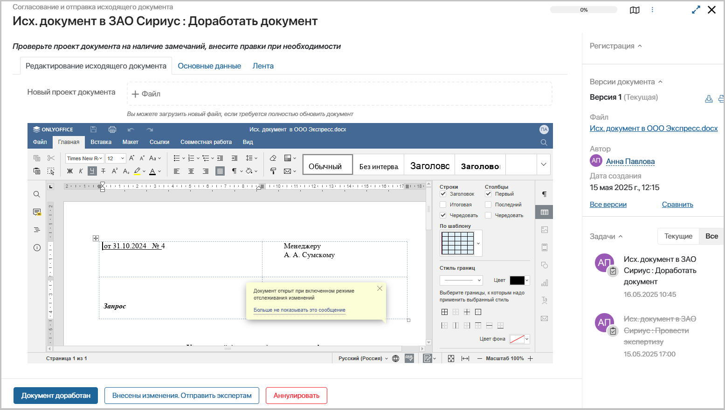Viewport: 725px width, 410px height.
Task: Open table settings in right sidebar
Action: pyautogui.click(x=544, y=212)
